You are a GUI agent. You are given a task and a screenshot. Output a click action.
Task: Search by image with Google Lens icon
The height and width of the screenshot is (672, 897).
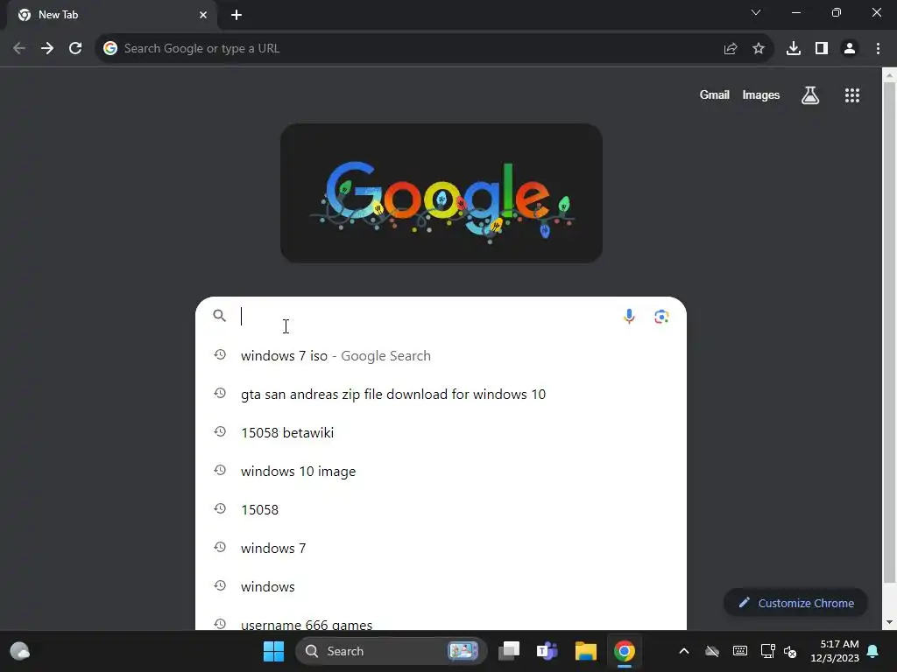[662, 316]
